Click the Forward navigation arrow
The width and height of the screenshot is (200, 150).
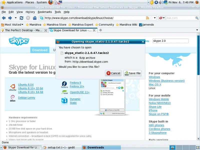click(x=10, y=18)
